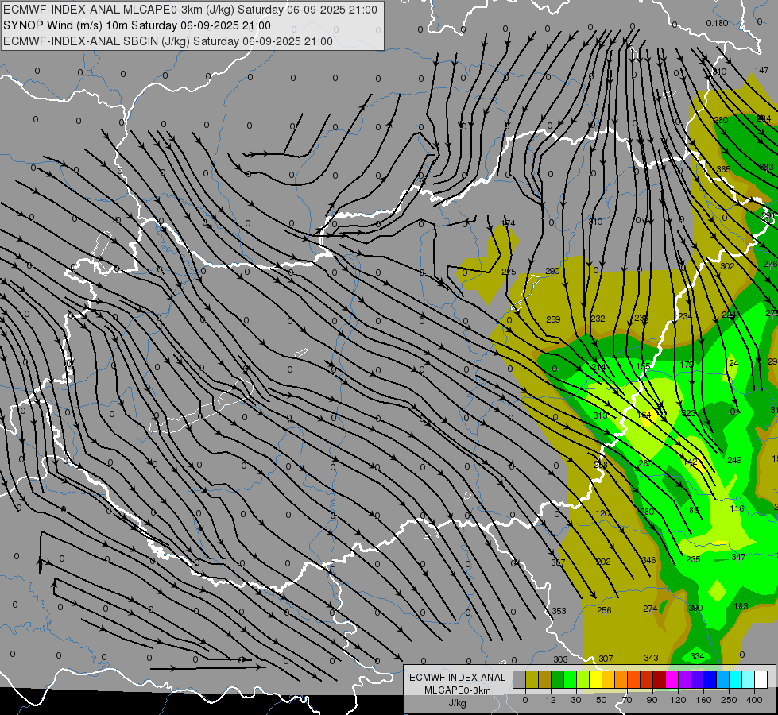Click the map value 142
The width and height of the screenshot is (778, 715).
690,462
